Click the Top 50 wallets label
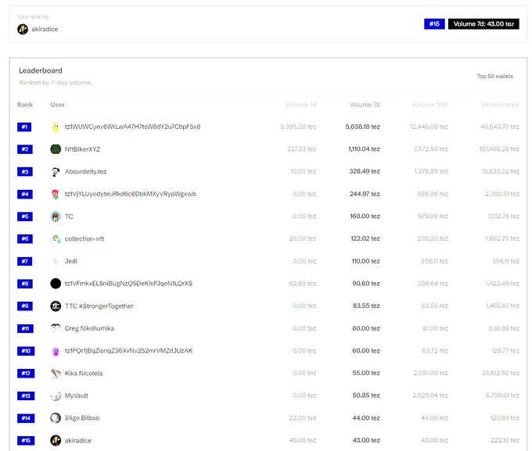This screenshot has height=451, width=532. [x=495, y=76]
